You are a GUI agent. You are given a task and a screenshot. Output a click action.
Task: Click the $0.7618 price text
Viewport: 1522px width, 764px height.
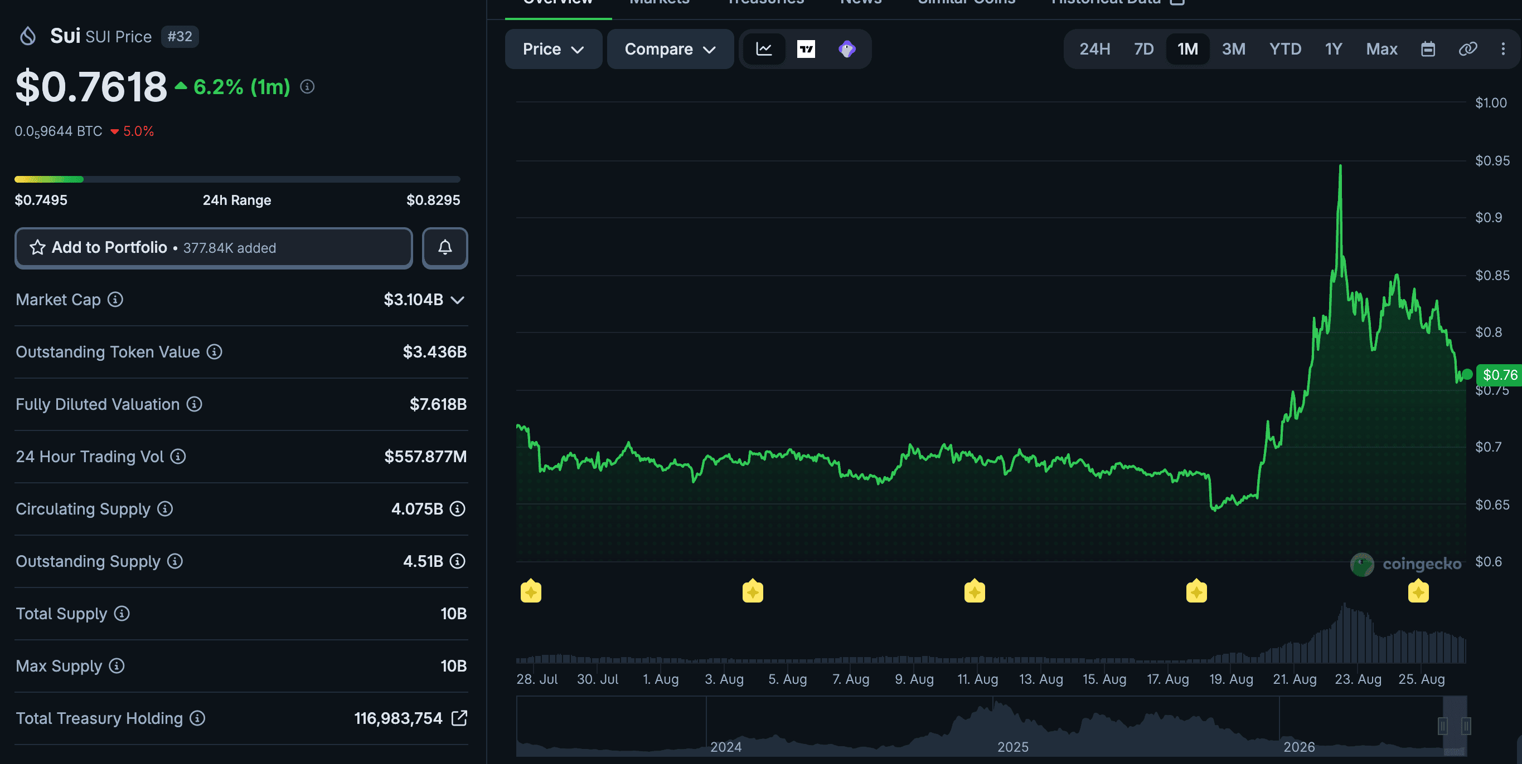point(91,87)
